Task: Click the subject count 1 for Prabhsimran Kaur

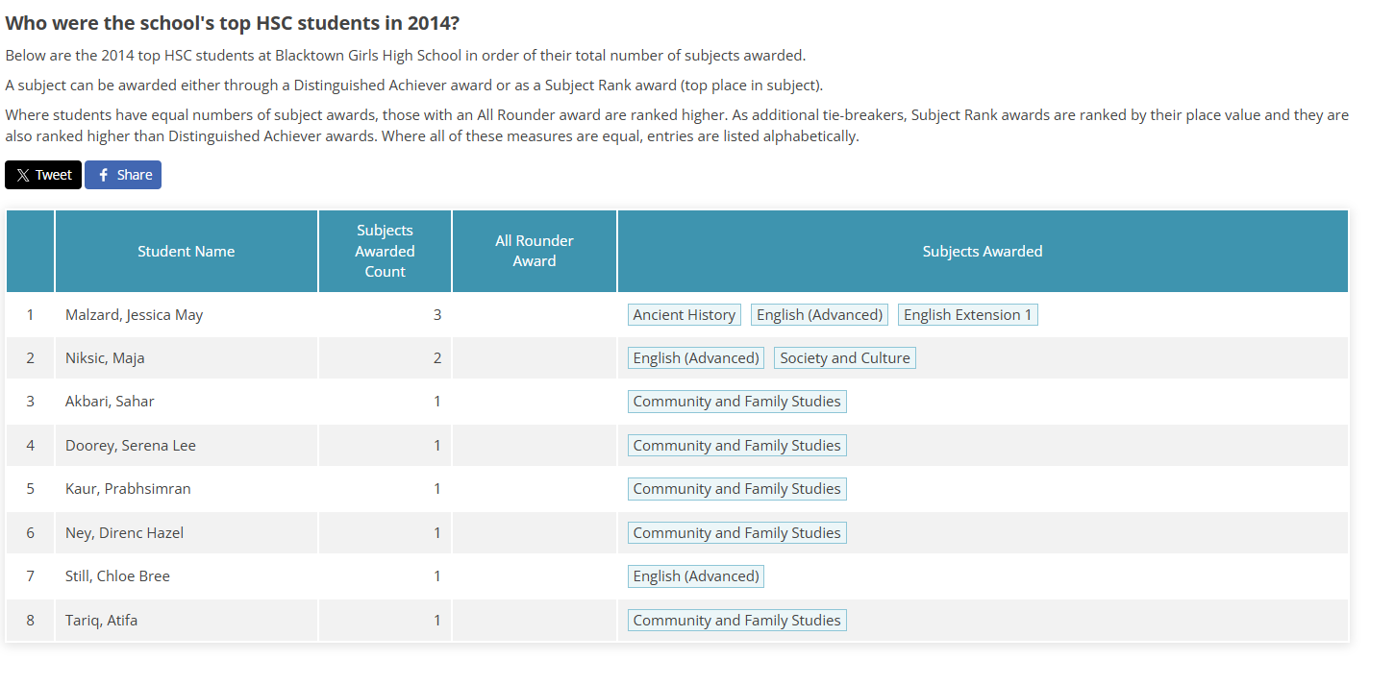Action: [x=437, y=489]
